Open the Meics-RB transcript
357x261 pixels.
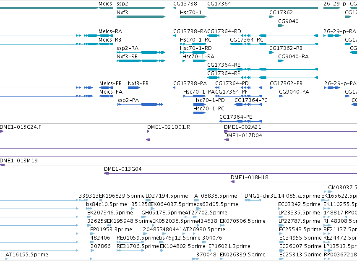110,40
